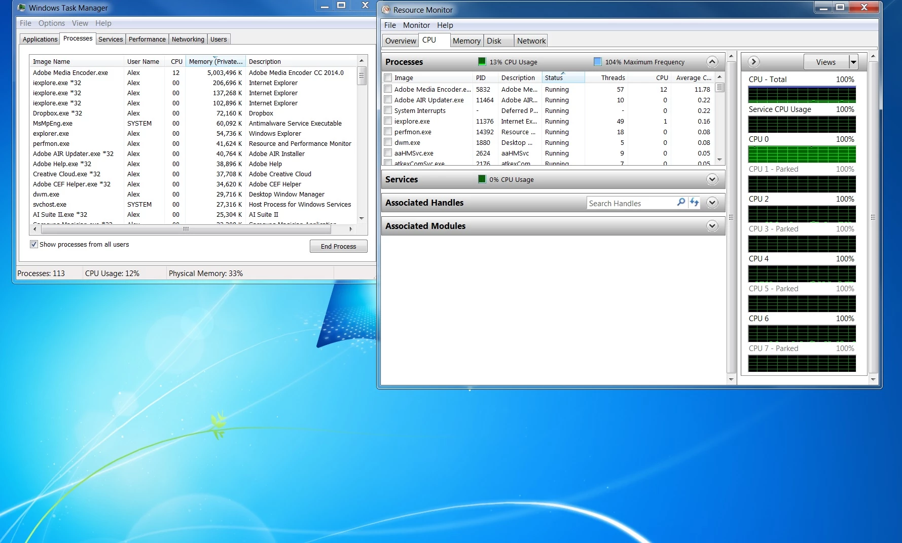902x543 pixels.
Task: Click the CPU - Total graph
Action: click(802, 94)
